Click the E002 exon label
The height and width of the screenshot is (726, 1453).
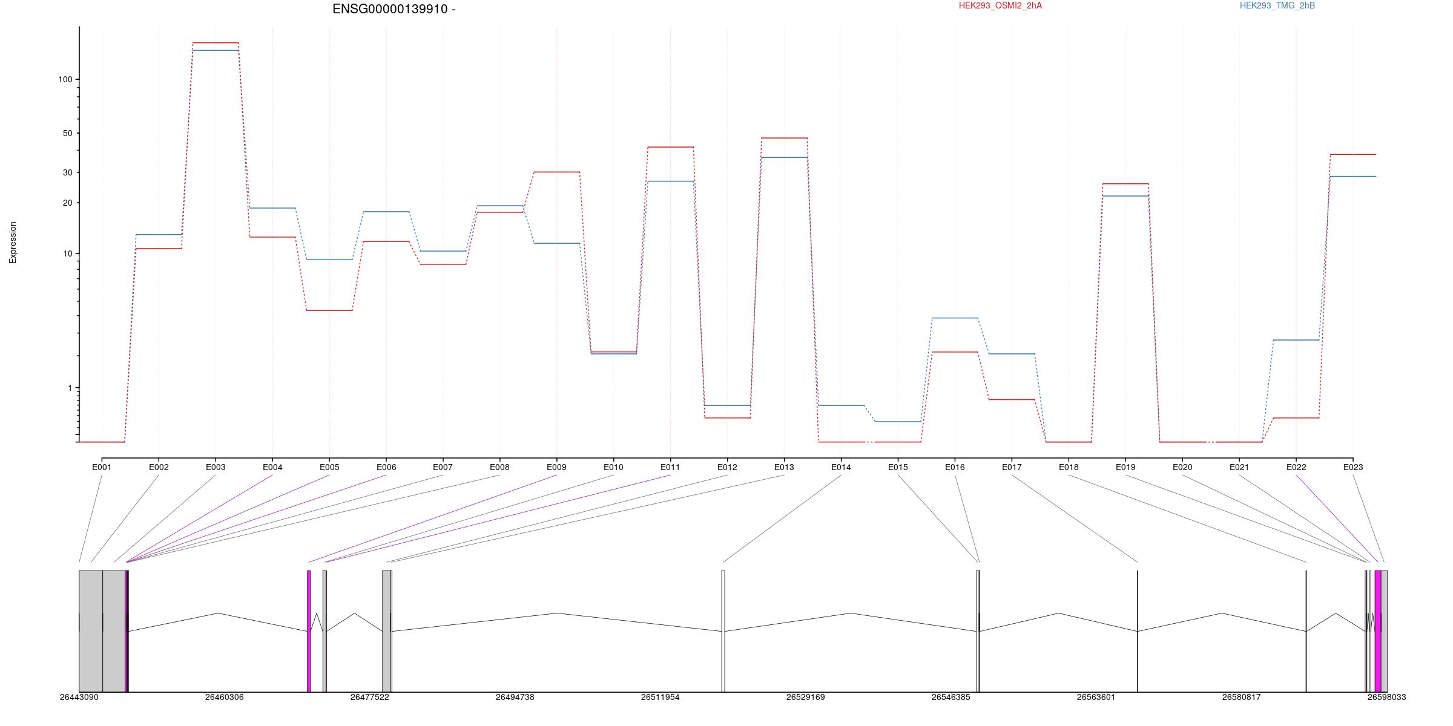click(x=159, y=467)
